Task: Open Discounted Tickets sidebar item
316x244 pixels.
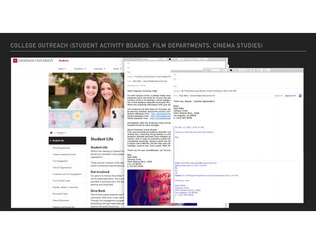Action: 60,194
